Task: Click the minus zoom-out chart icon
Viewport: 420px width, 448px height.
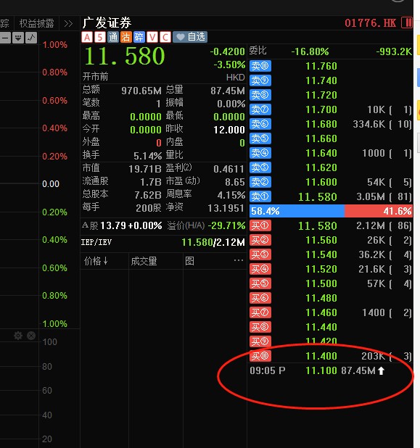Action: 5,38
